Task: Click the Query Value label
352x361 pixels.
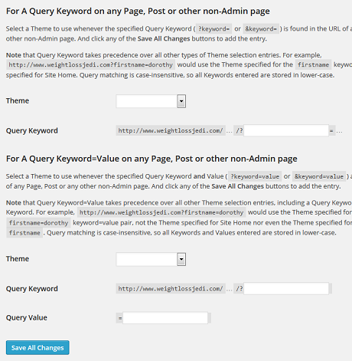Action: click(27, 317)
